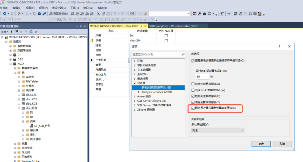The height and width of the screenshot is (162, 303).
Task: Click the wrench Properties icon
Action: click(200, 14)
